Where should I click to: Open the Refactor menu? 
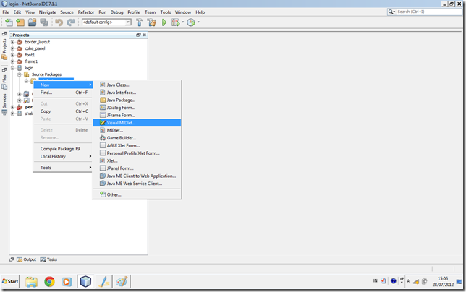pos(87,12)
